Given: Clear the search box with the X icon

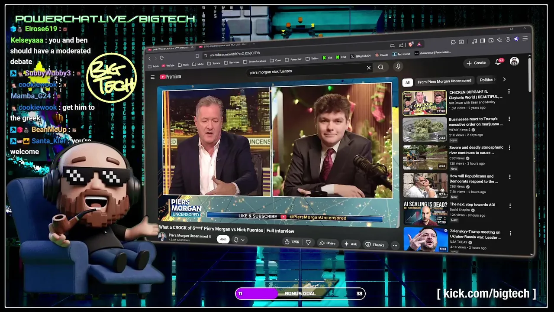Looking at the screenshot, I should 369,68.
